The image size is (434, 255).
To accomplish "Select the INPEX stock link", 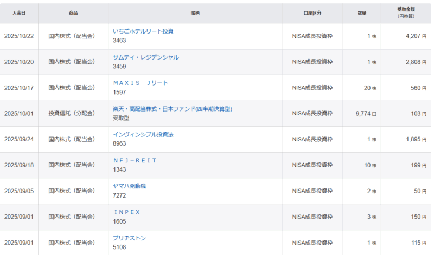I will click(x=126, y=212).
